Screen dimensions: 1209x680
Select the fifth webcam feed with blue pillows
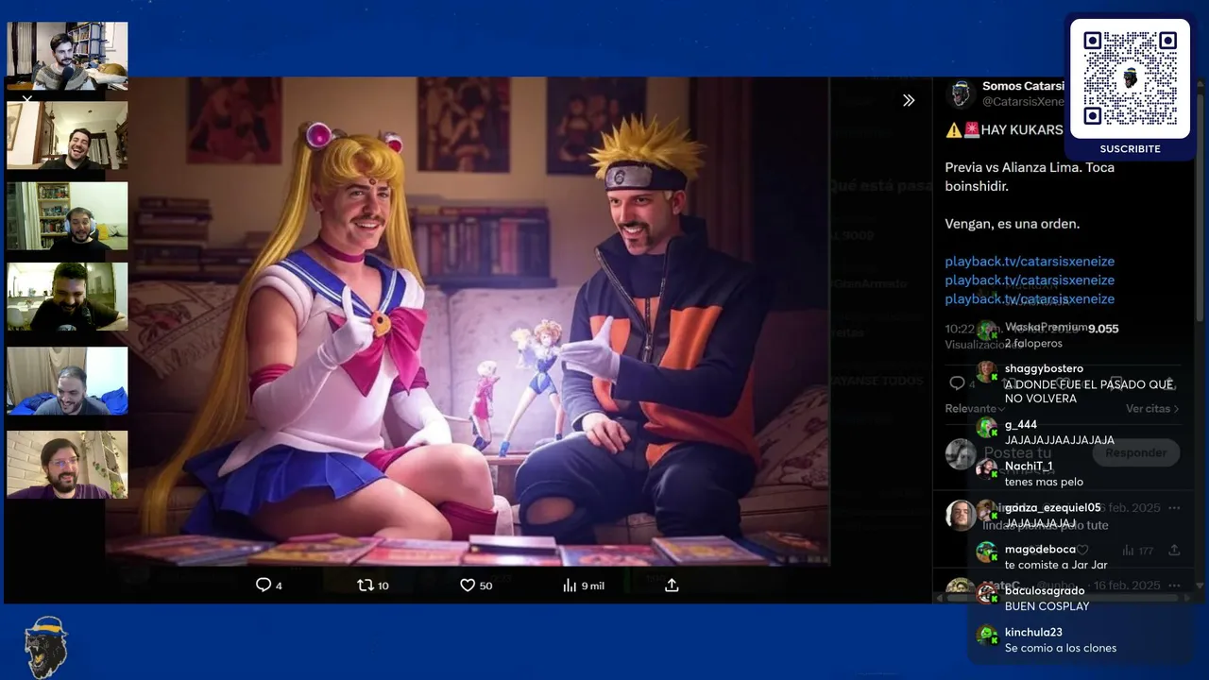pyautogui.click(x=67, y=381)
